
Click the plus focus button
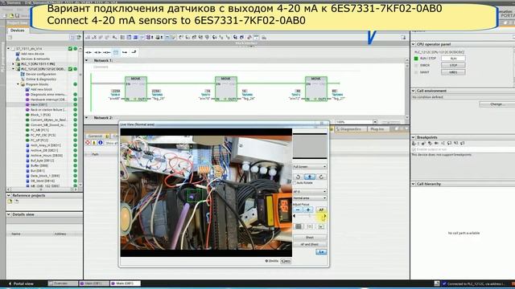coord(308,210)
